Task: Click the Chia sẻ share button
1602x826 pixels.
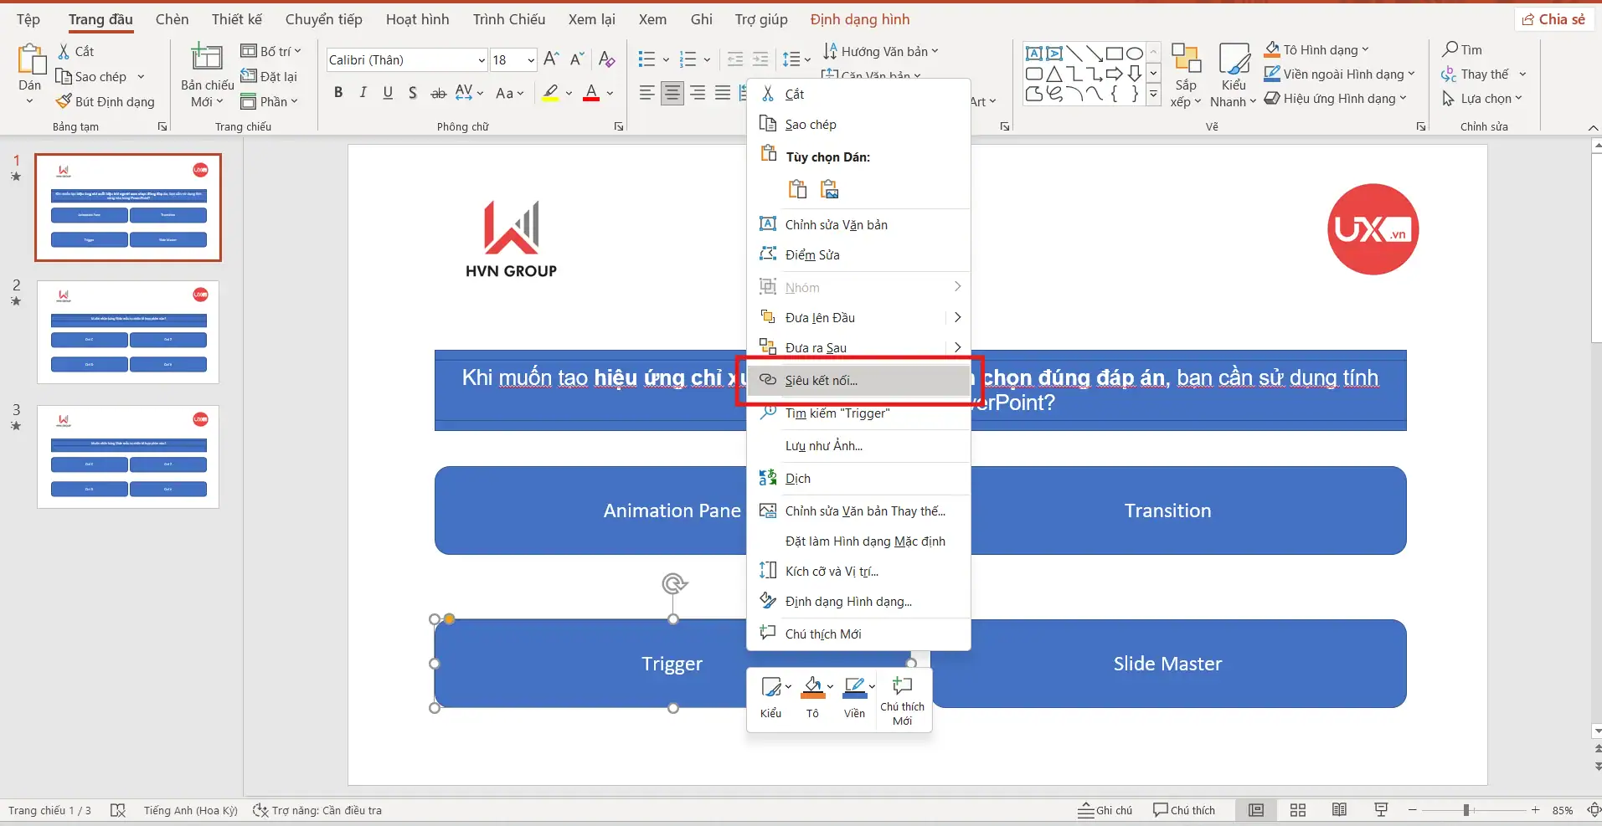Action: point(1553,19)
